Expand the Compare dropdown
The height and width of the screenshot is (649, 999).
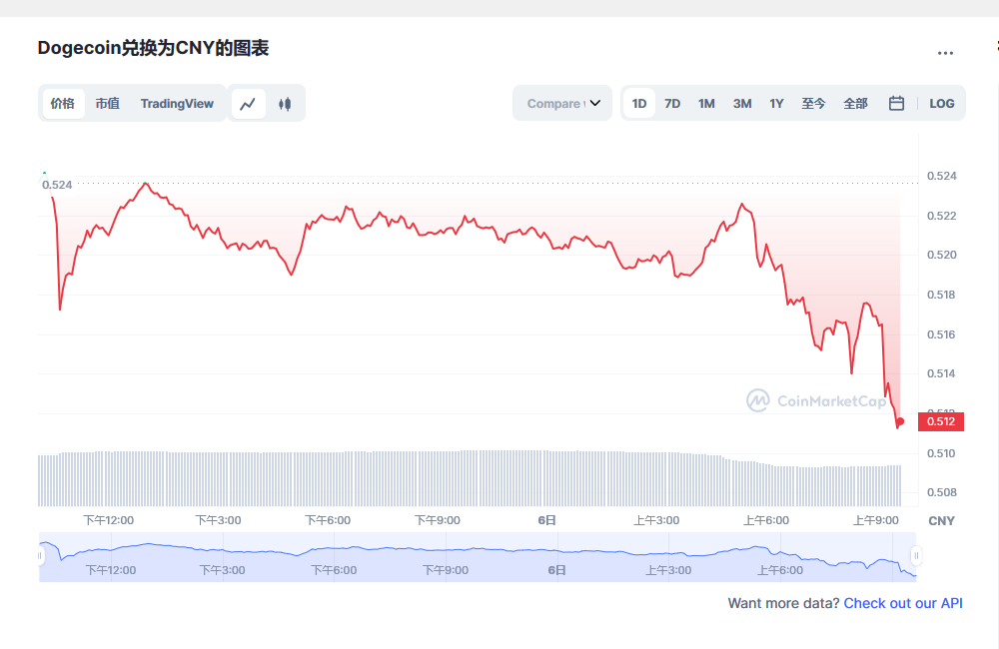561,103
